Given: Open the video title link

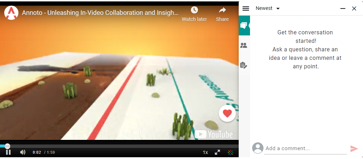Looking at the screenshot, I should coord(100,13).
